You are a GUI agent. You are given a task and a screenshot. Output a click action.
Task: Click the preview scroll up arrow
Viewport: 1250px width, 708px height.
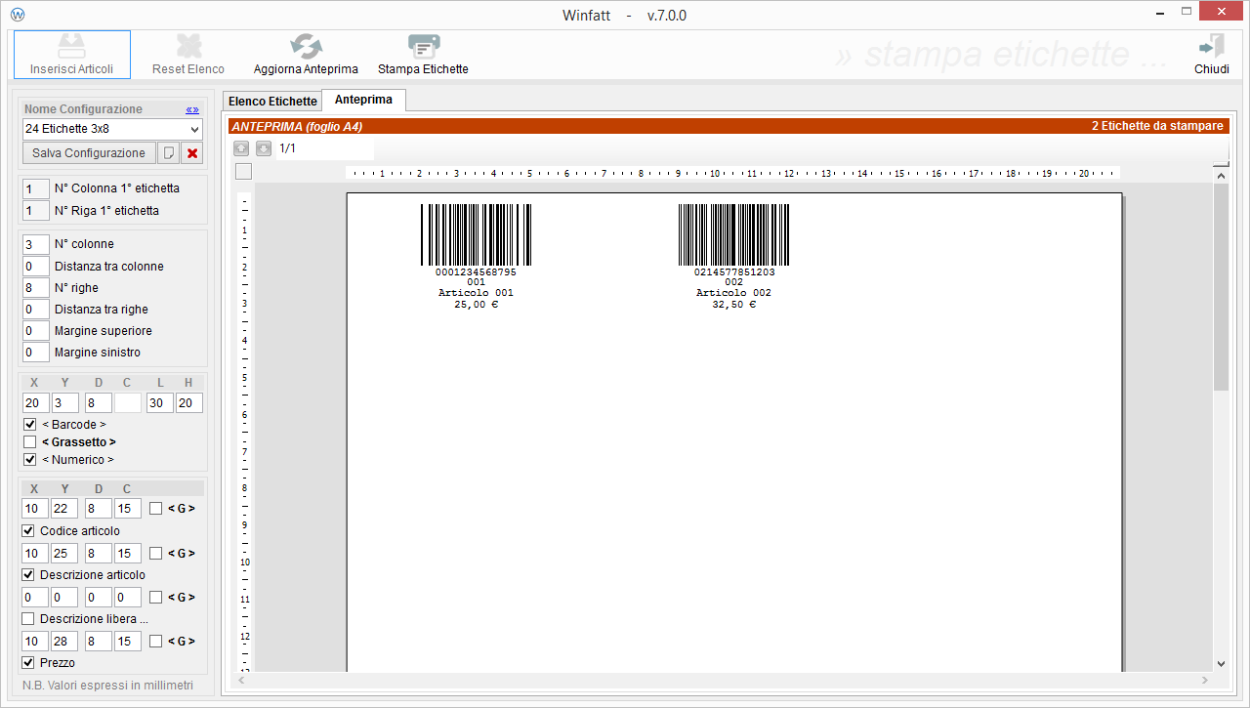(1221, 176)
